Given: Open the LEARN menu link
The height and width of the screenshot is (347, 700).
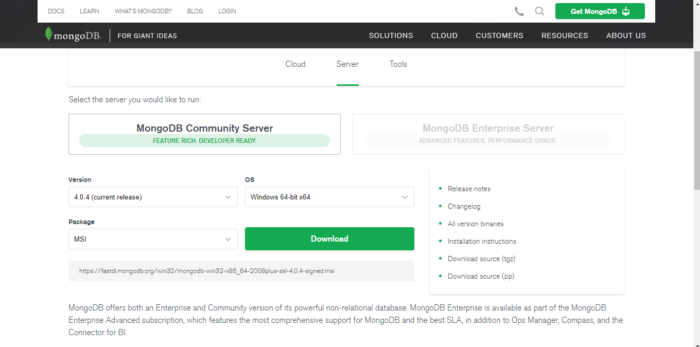Looking at the screenshot, I should [x=90, y=11].
